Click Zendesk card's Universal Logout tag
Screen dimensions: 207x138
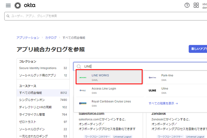click(195, 136)
